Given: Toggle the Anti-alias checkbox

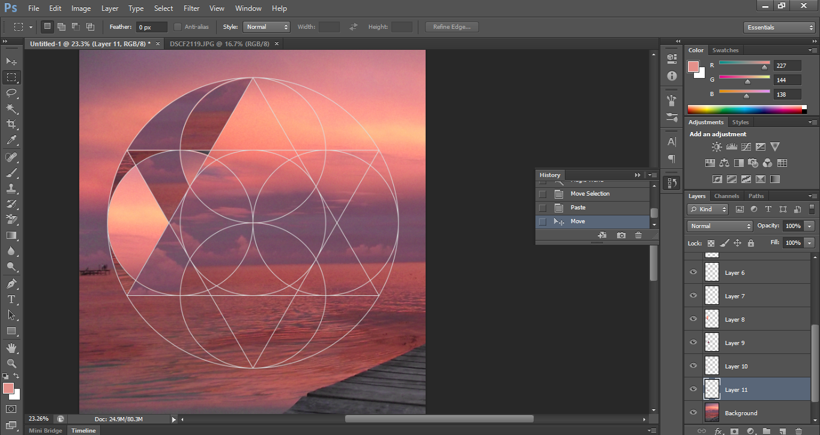Looking at the screenshot, I should coord(178,27).
